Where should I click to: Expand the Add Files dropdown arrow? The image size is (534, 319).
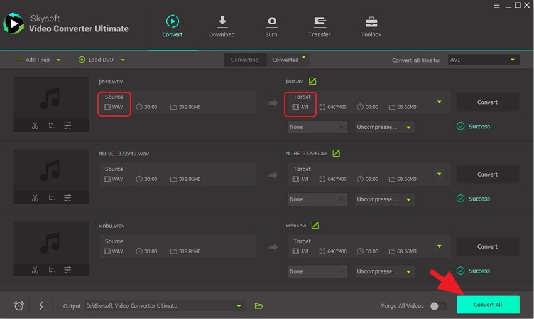coord(58,60)
